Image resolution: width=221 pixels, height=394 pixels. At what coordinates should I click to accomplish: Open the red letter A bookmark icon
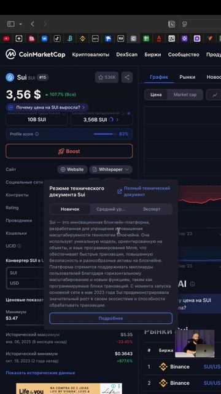(158, 38)
